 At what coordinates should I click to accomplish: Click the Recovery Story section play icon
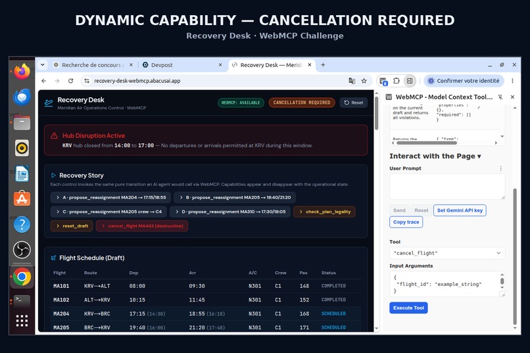(x=53, y=176)
